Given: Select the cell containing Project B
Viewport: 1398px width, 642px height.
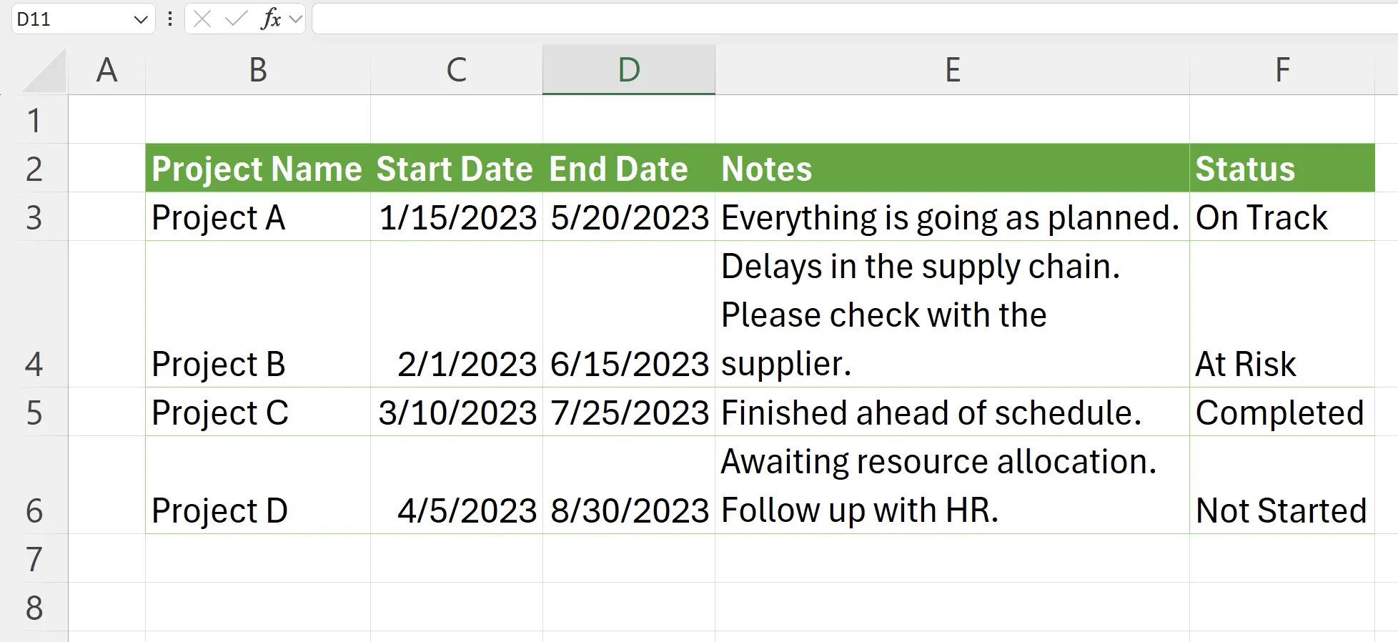Looking at the screenshot, I should 257,315.
